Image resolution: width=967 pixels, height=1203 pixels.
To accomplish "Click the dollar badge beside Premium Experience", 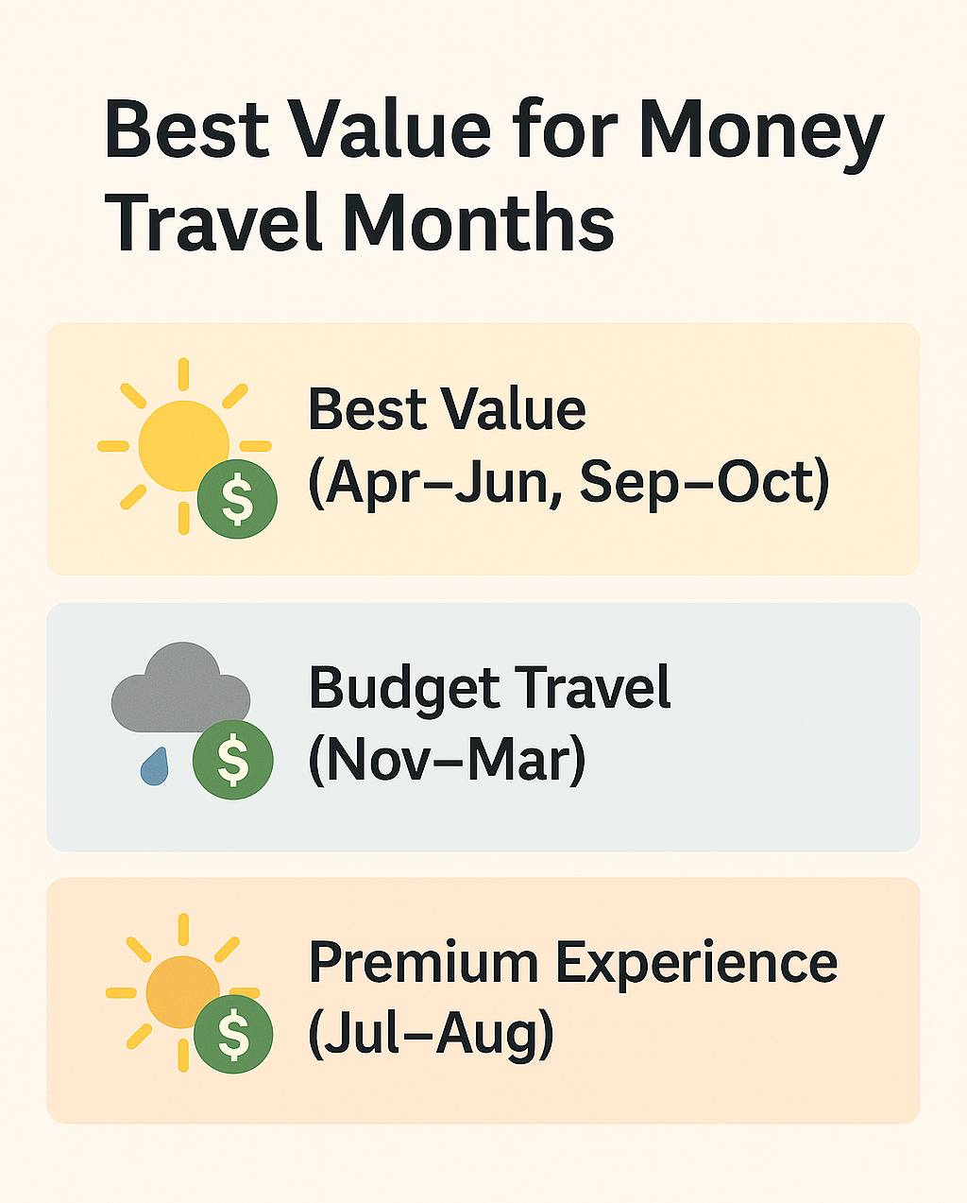I will [x=233, y=1035].
